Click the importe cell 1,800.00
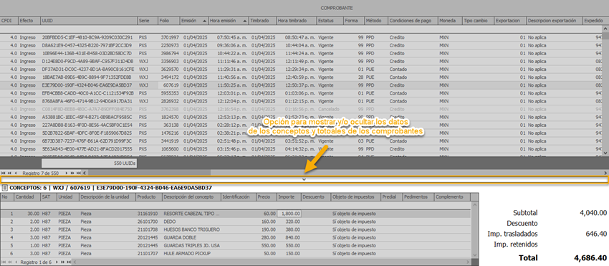The width and height of the screenshot is (609, 266). (x=289, y=214)
